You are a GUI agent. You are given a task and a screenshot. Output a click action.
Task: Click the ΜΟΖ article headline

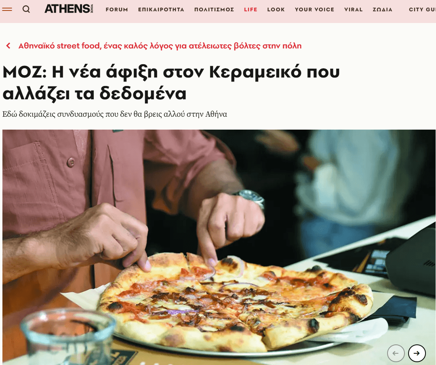coord(171,83)
